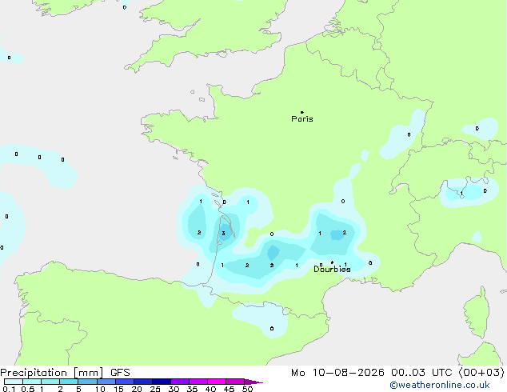The image size is (507, 392).
Task: Click the '00..03 UTC' time range text
Action: tap(421, 373)
